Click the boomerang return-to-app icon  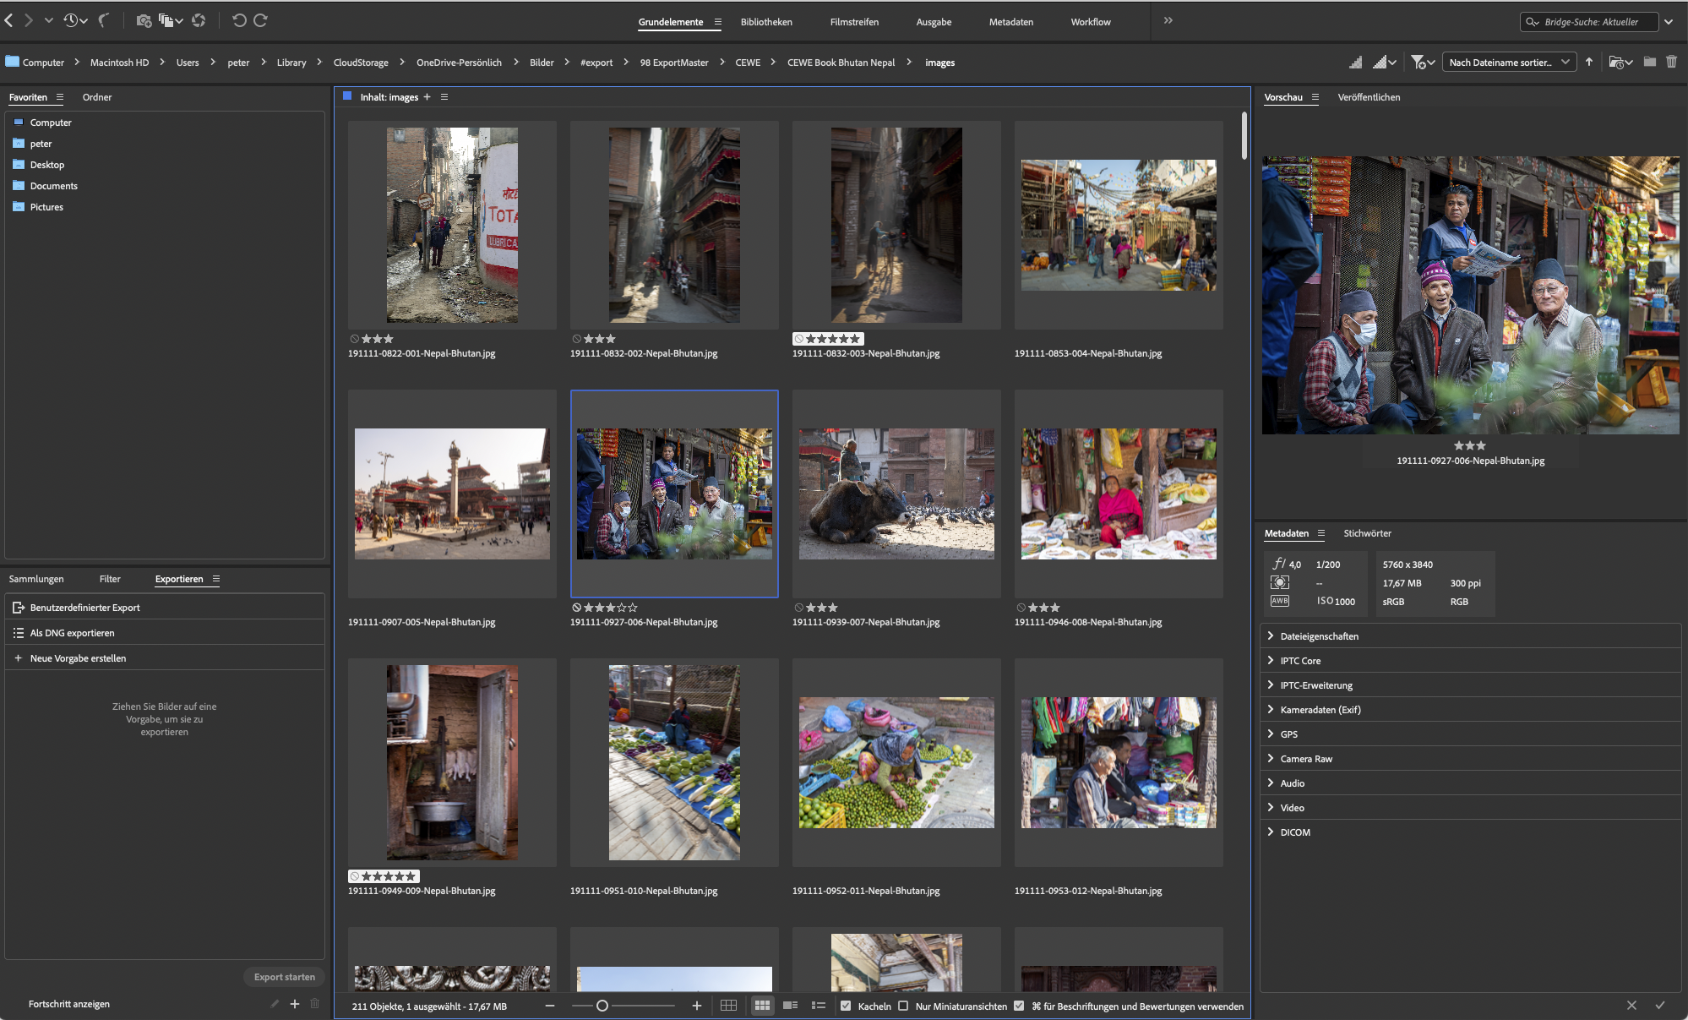tap(104, 20)
